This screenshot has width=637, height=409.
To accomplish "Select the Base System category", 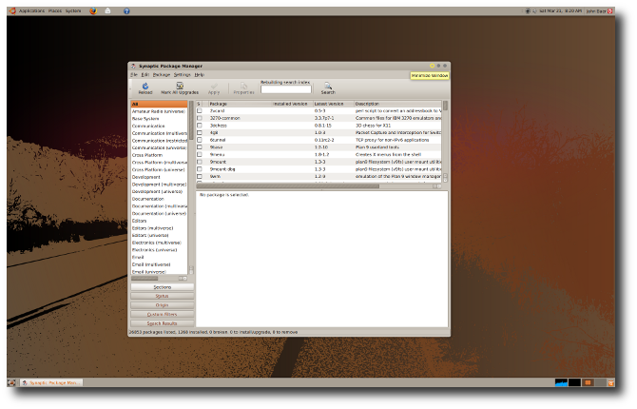I will [x=160, y=119].
